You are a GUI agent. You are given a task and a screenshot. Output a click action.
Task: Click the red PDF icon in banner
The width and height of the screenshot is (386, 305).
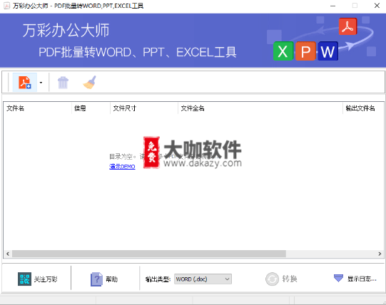[x=348, y=26]
